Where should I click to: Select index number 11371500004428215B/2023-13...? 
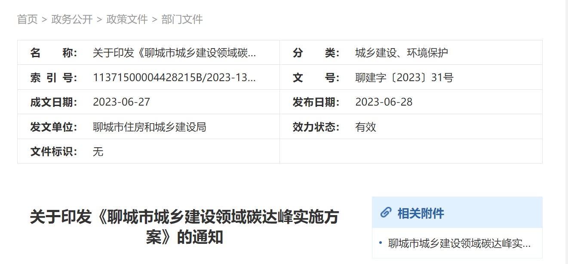click(174, 78)
